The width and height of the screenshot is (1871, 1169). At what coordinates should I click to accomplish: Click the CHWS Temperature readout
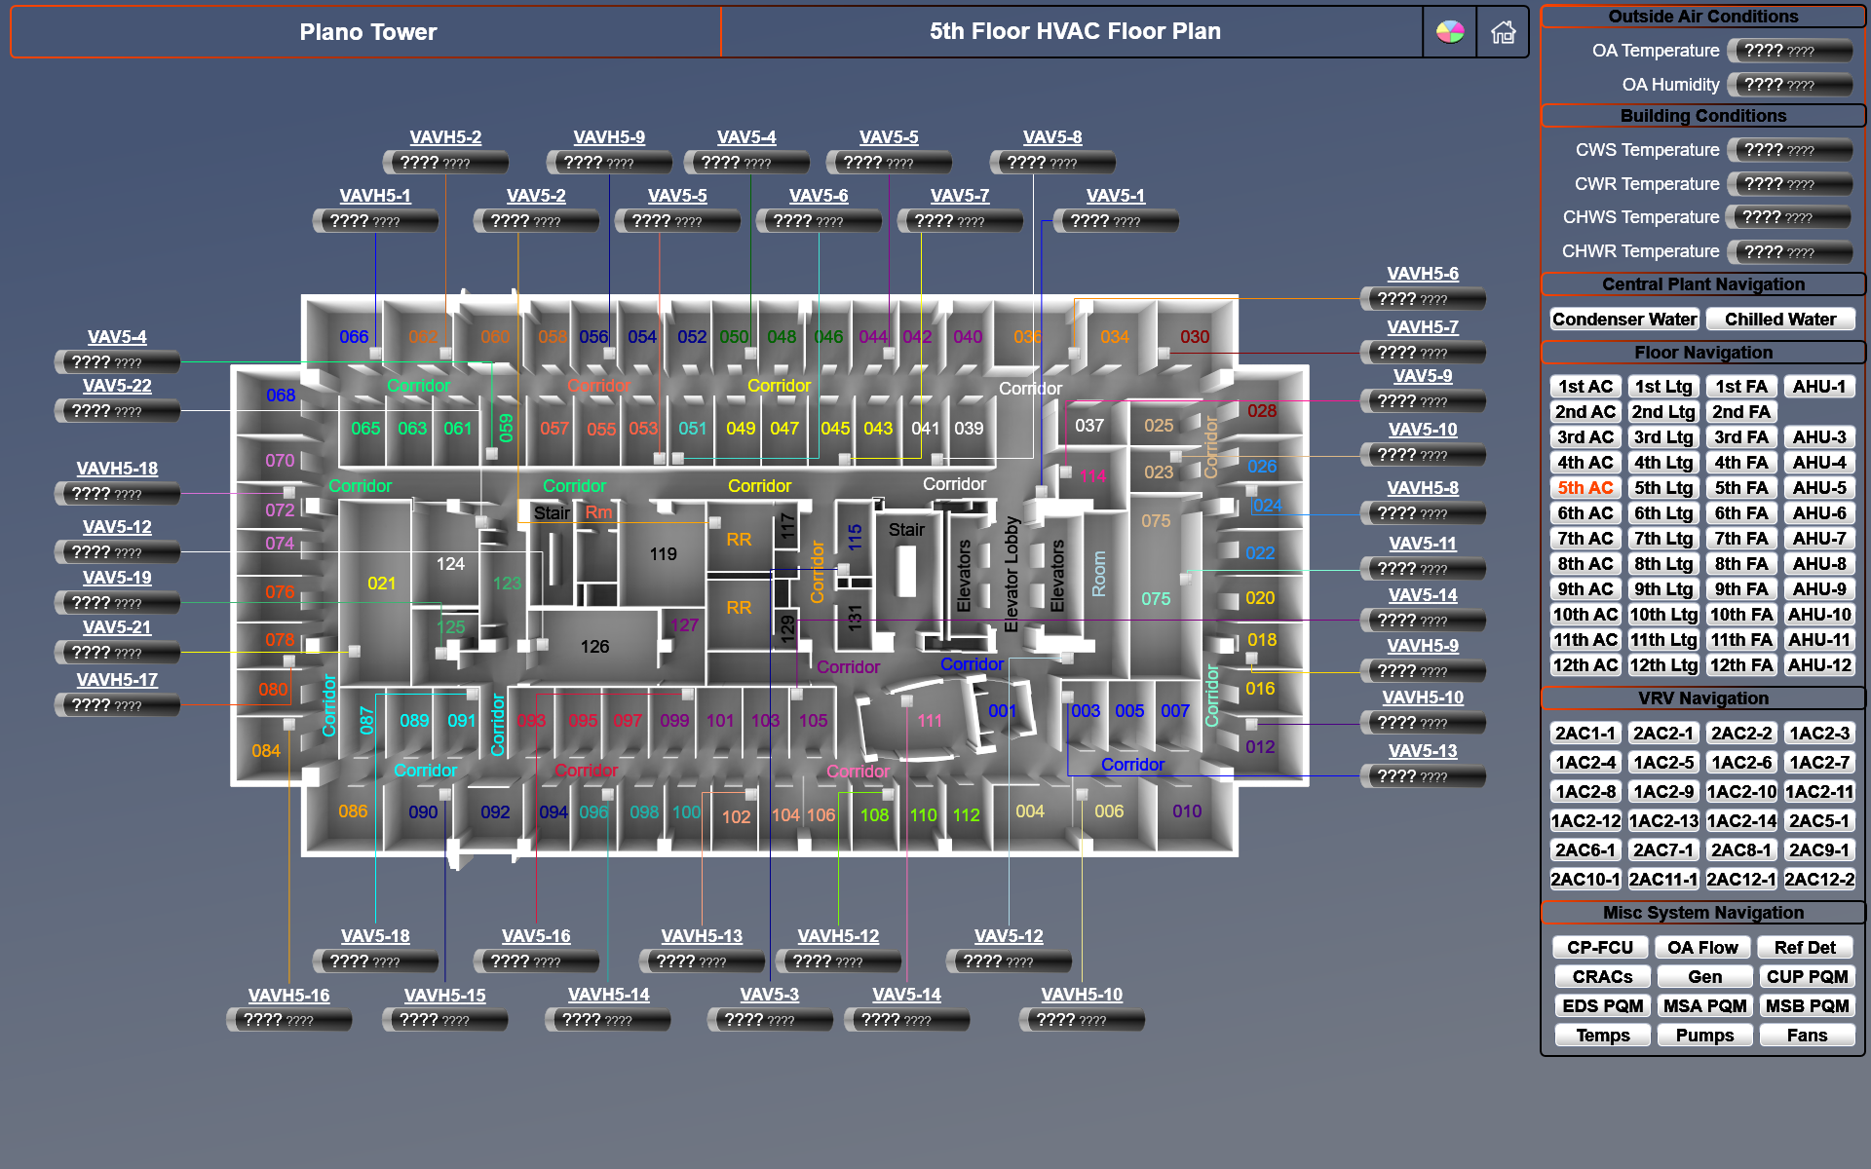1787,217
